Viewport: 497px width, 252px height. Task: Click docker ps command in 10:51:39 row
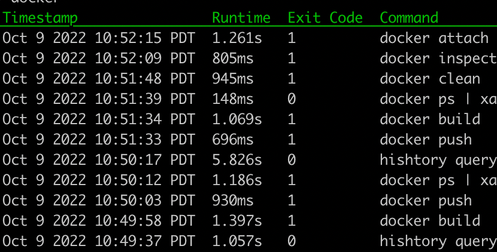pyautogui.click(x=438, y=100)
